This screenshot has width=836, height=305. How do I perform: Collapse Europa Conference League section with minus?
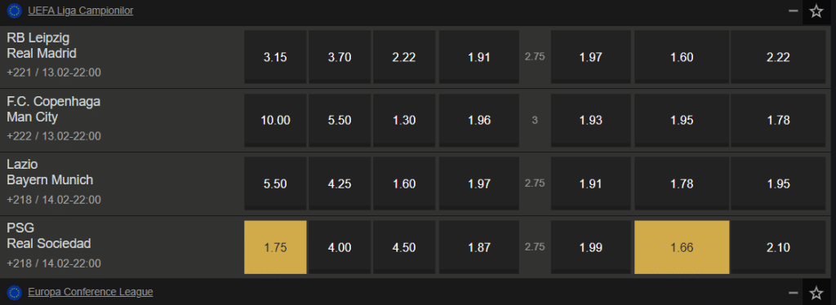click(x=794, y=293)
